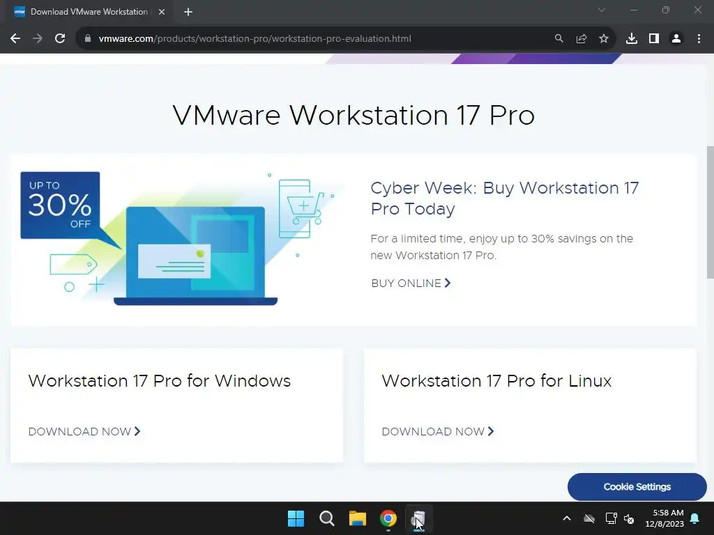Screen dimensions: 714x535
Task: Open taskbar Search
Action: [x=327, y=518]
